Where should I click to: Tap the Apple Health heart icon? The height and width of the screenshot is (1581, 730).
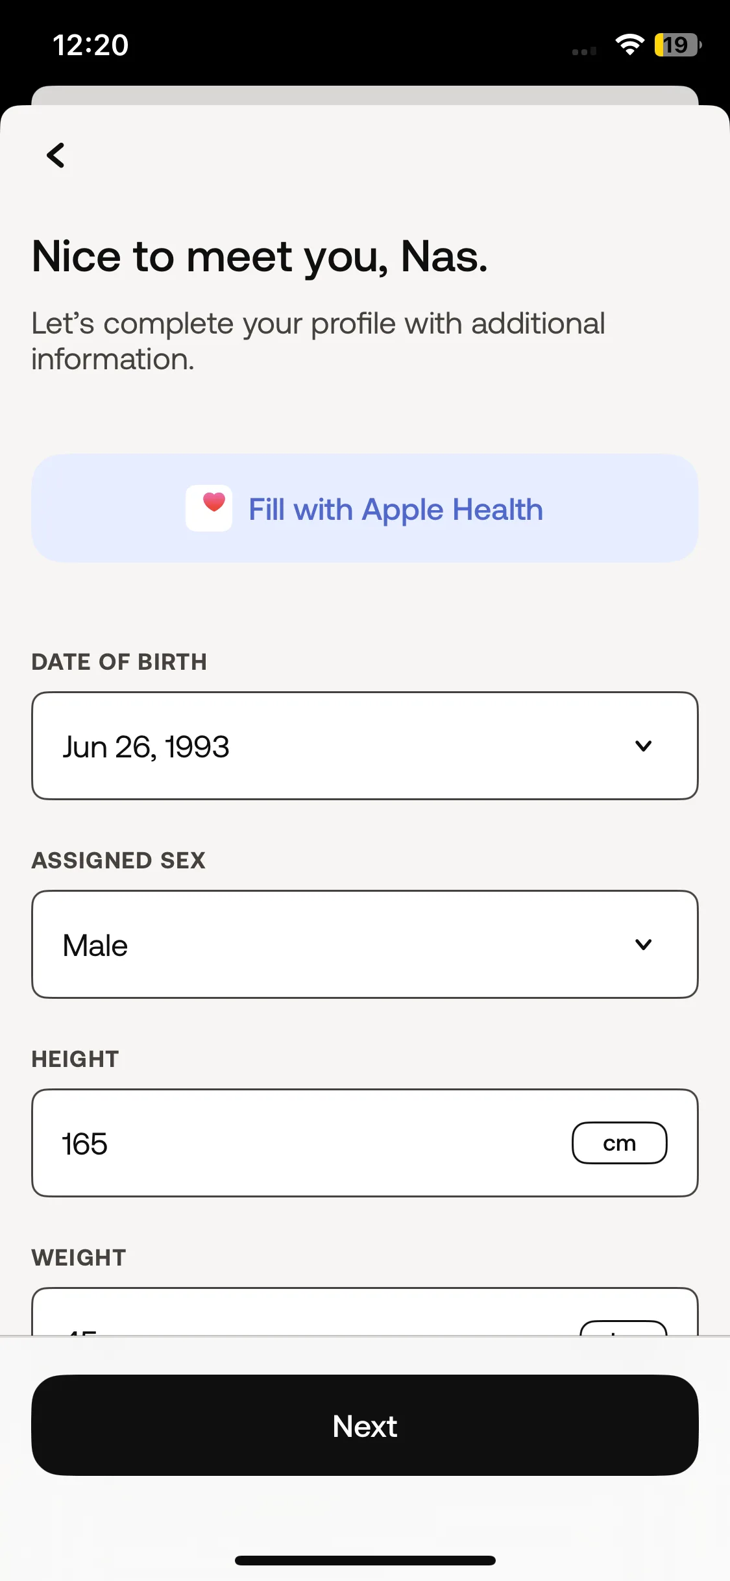click(209, 508)
